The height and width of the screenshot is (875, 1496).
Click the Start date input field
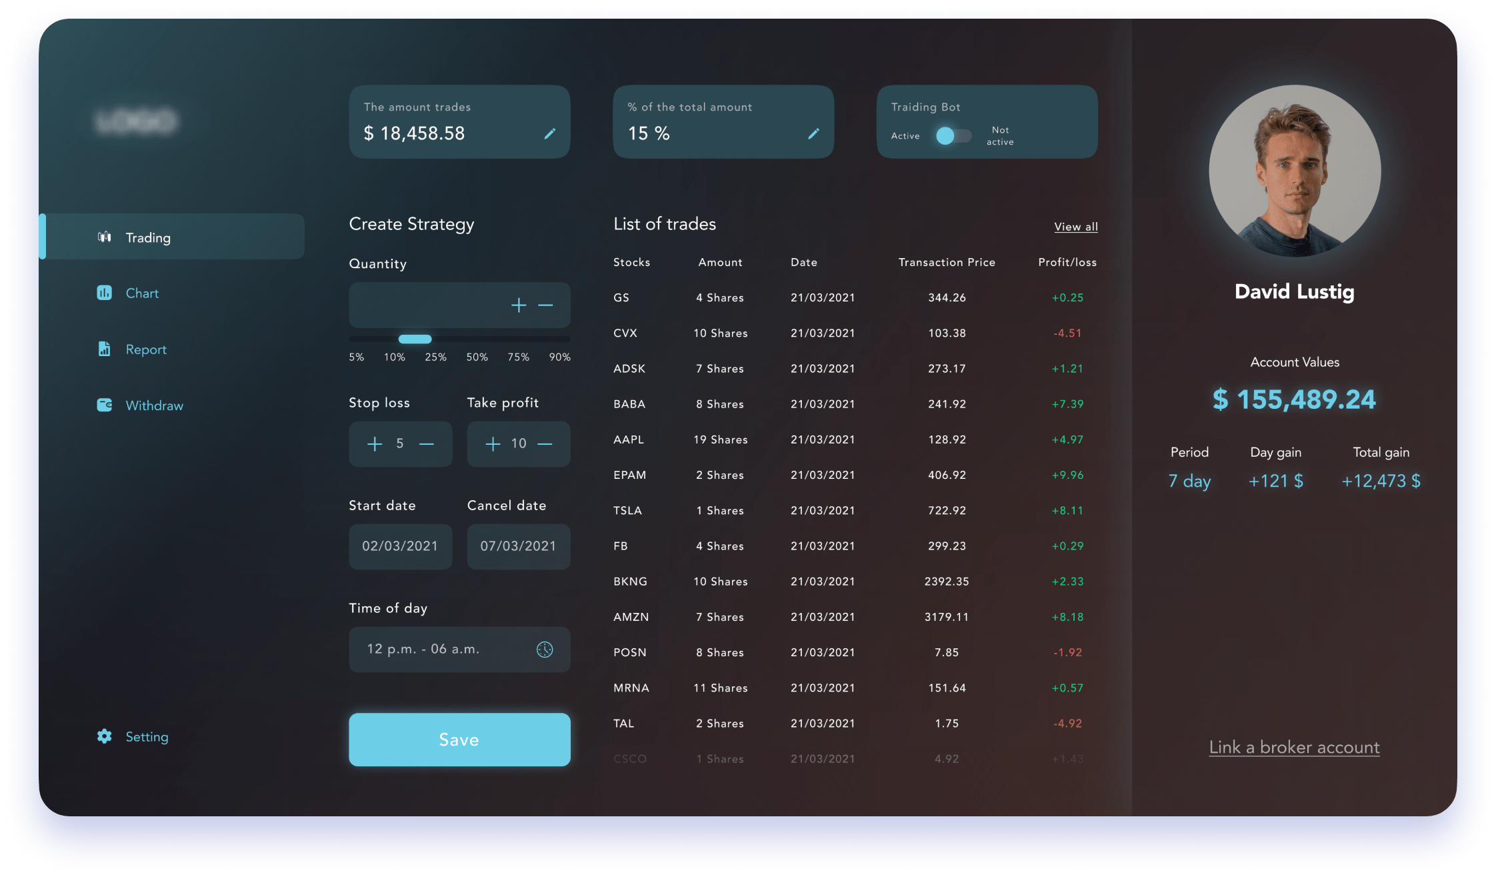point(400,545)
